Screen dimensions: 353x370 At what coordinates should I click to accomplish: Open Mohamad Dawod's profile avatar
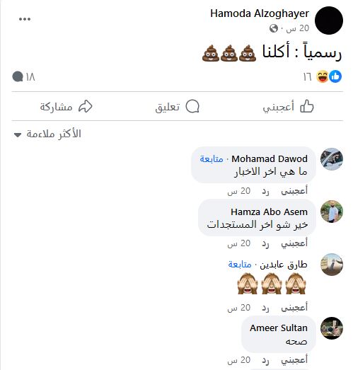(332, 159)
